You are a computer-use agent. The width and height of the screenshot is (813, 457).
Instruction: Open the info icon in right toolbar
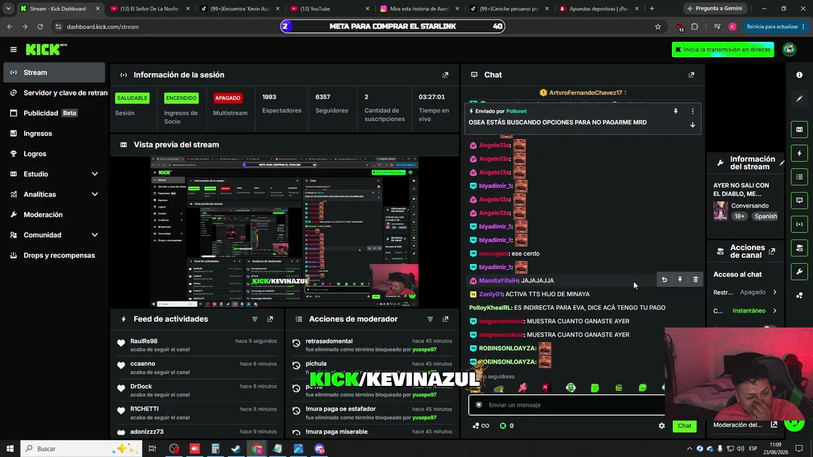pos(799,75)
